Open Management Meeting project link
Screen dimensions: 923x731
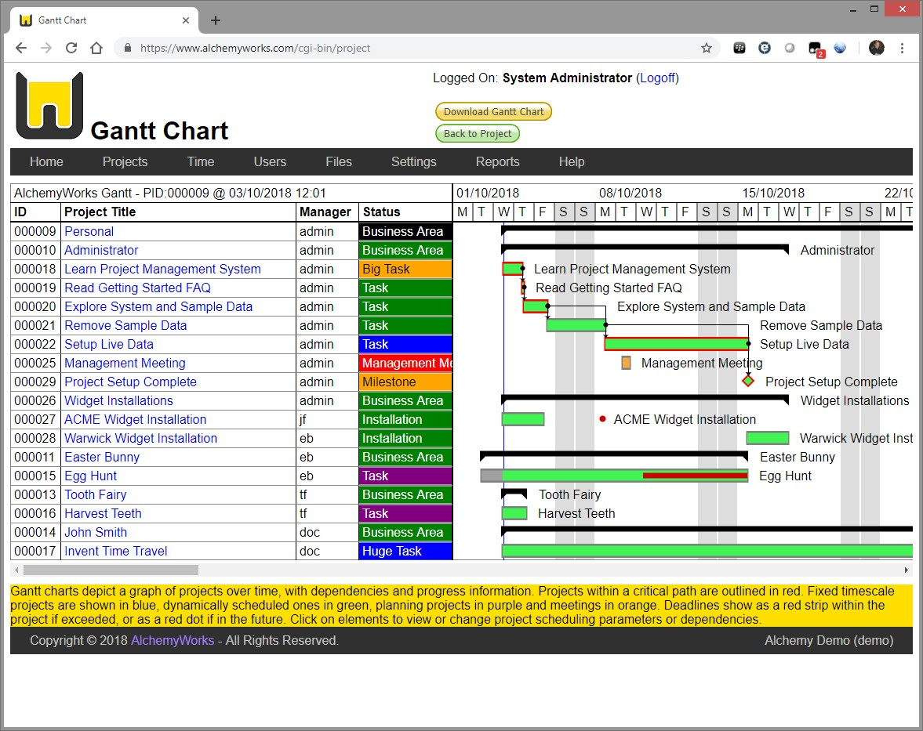pyautogui.click(x=125, y=364)
